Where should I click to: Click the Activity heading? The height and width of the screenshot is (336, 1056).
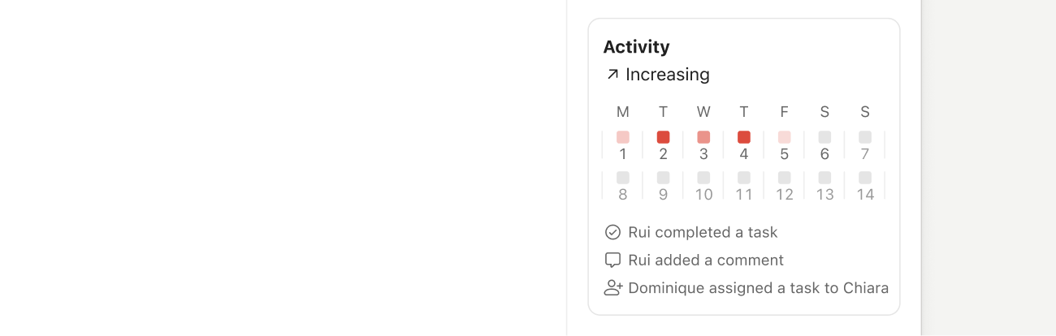click(636, 47)
